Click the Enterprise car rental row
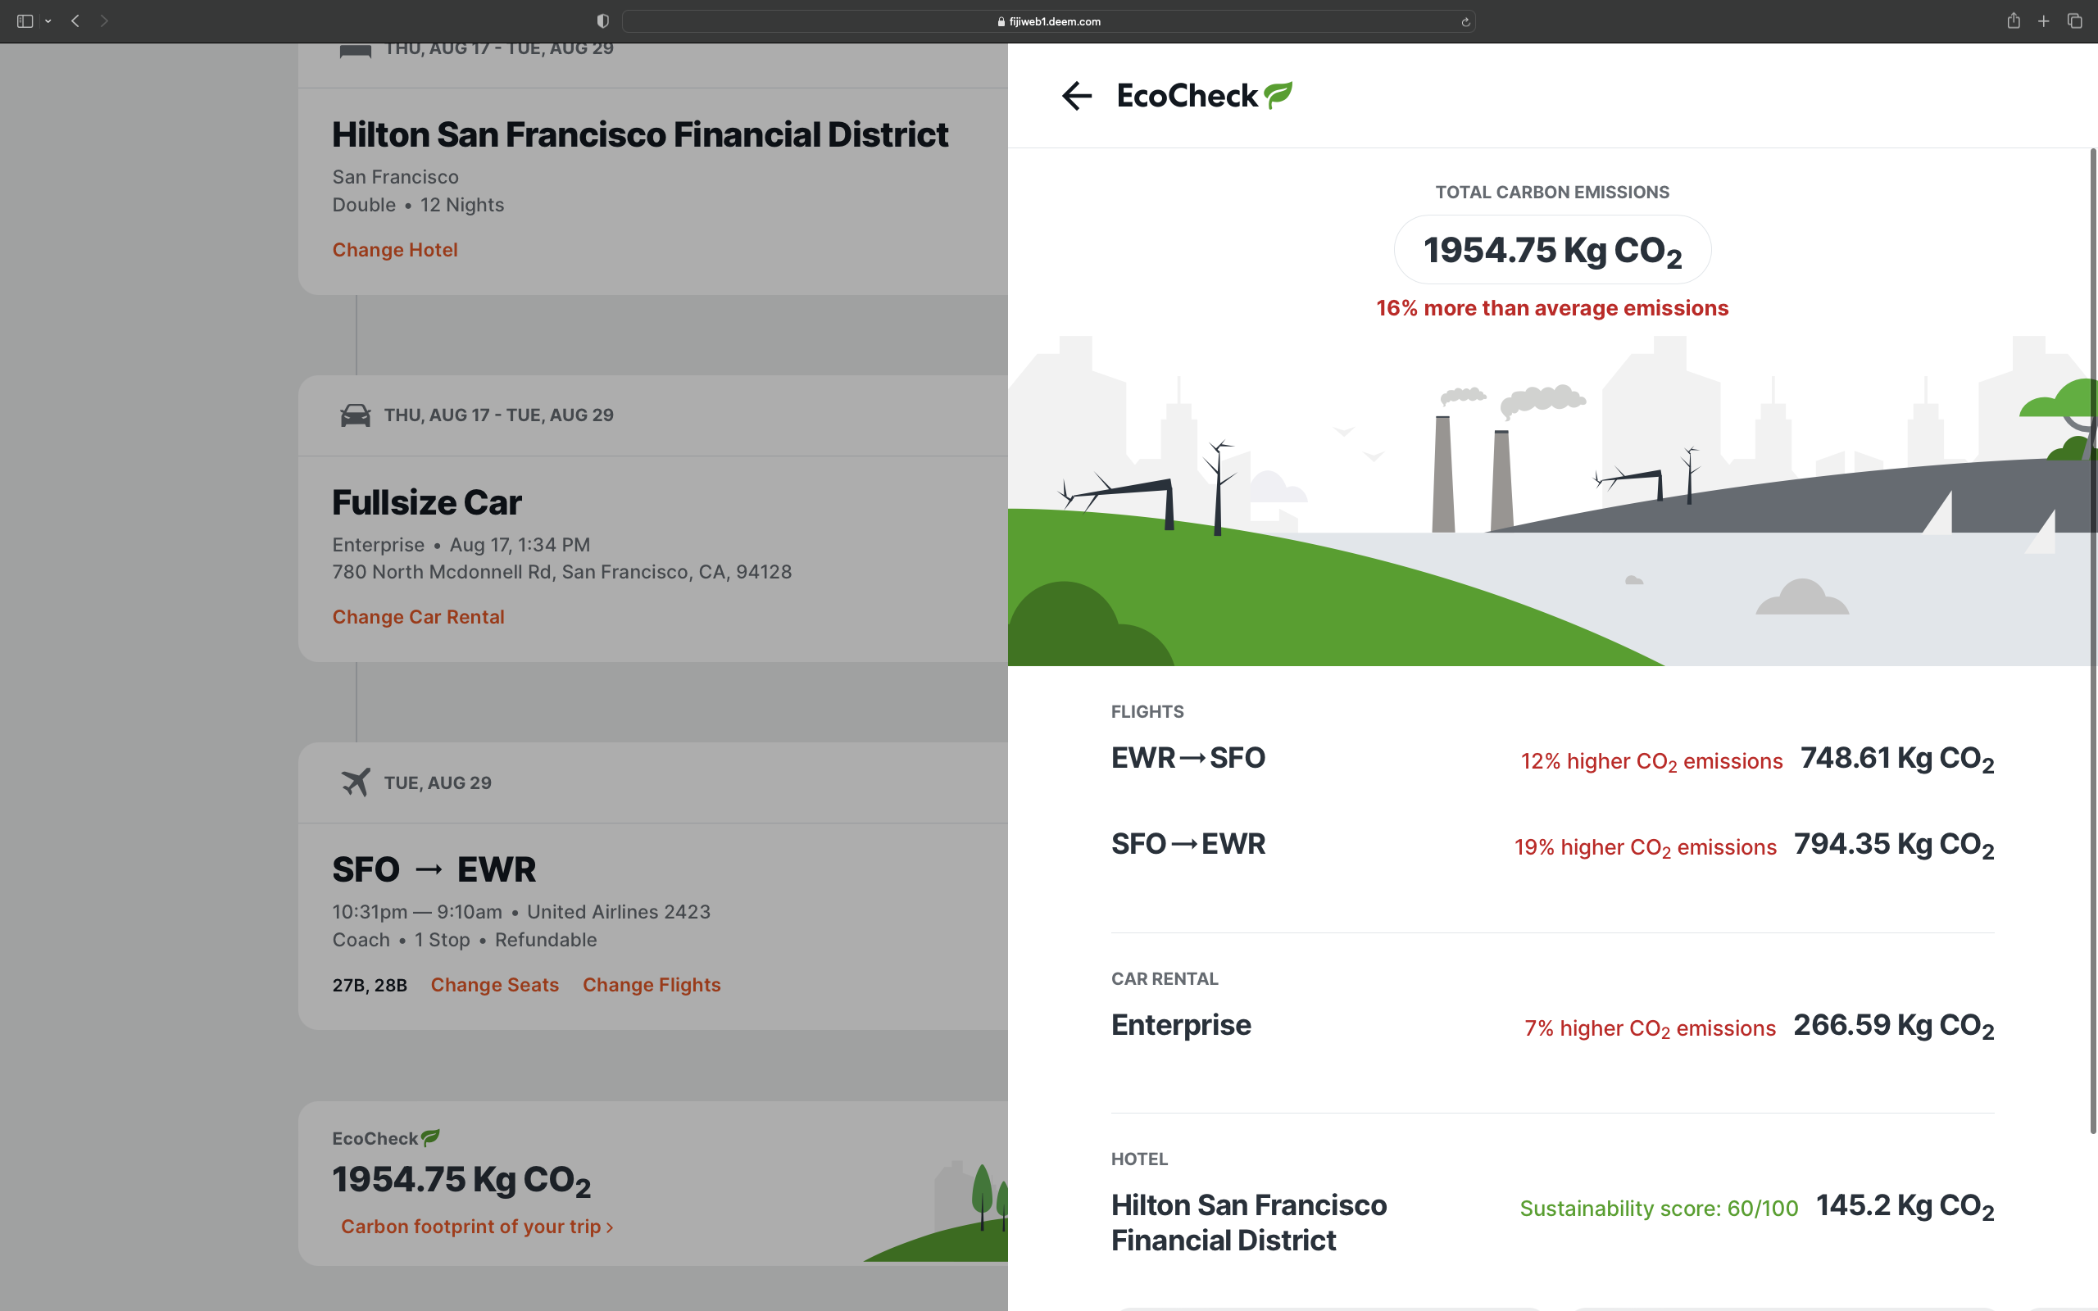 [1552, 1026]
